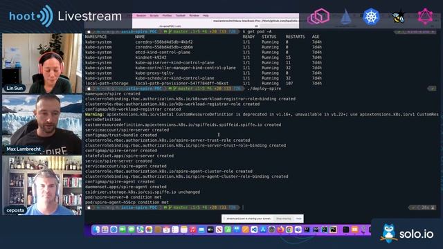Select Max Lambrecht's video feed
The image size is (443, 249).
pyautogui.click(x=42, y=124)
